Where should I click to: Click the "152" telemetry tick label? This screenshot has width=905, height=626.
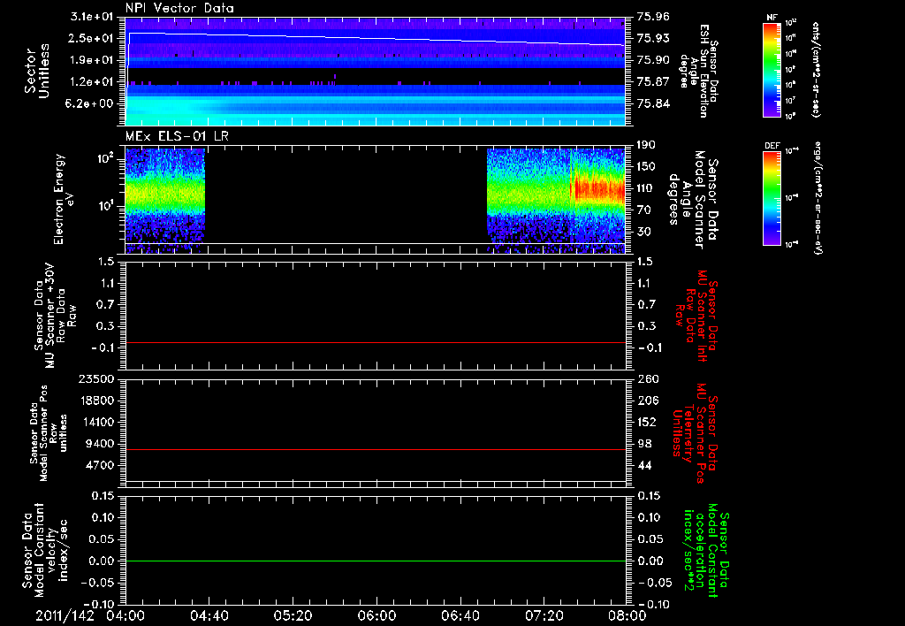click(x=646, y=422)
